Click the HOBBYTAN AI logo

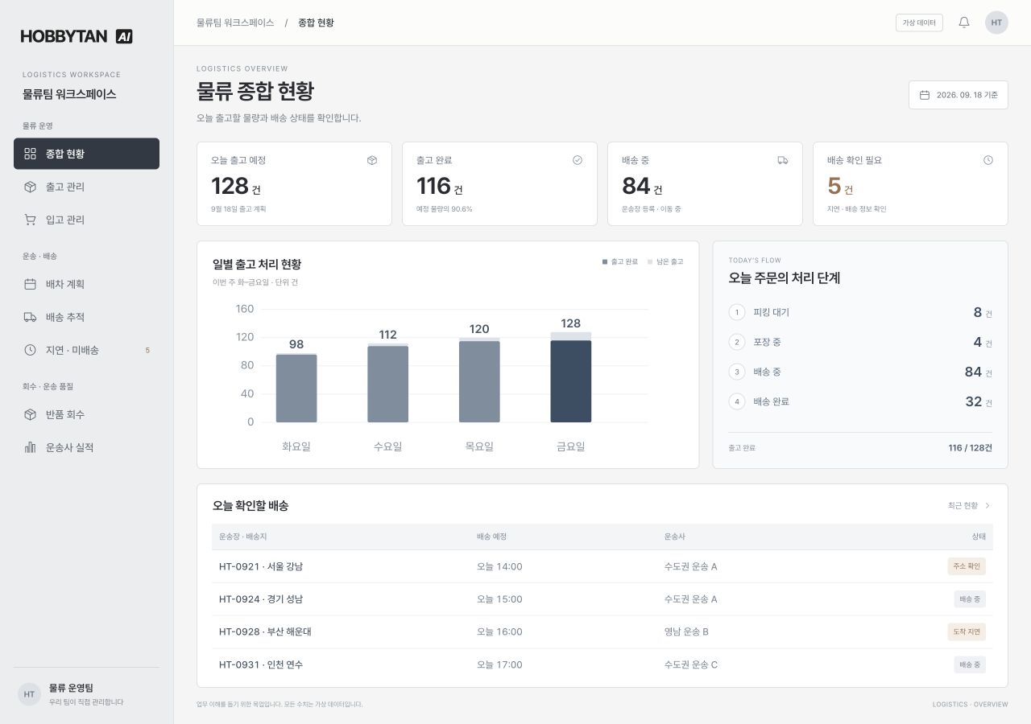point(77,36)
